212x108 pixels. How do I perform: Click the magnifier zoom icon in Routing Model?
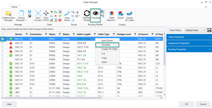click(x=102, y=12)
